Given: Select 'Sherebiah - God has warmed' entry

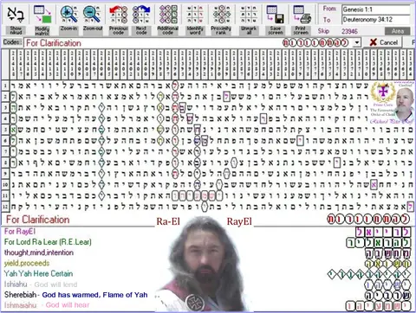Looking at the screenshot, I should [x=75, y=295].
